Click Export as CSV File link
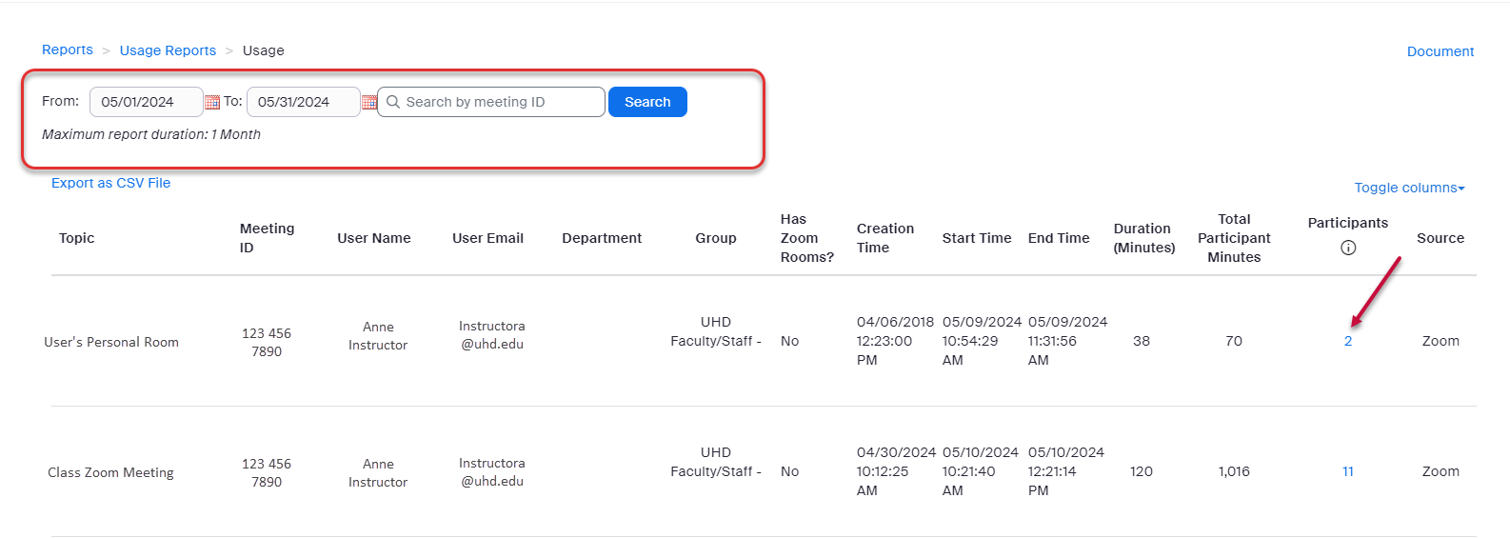The image size is (1510, 538). [110, 183]
